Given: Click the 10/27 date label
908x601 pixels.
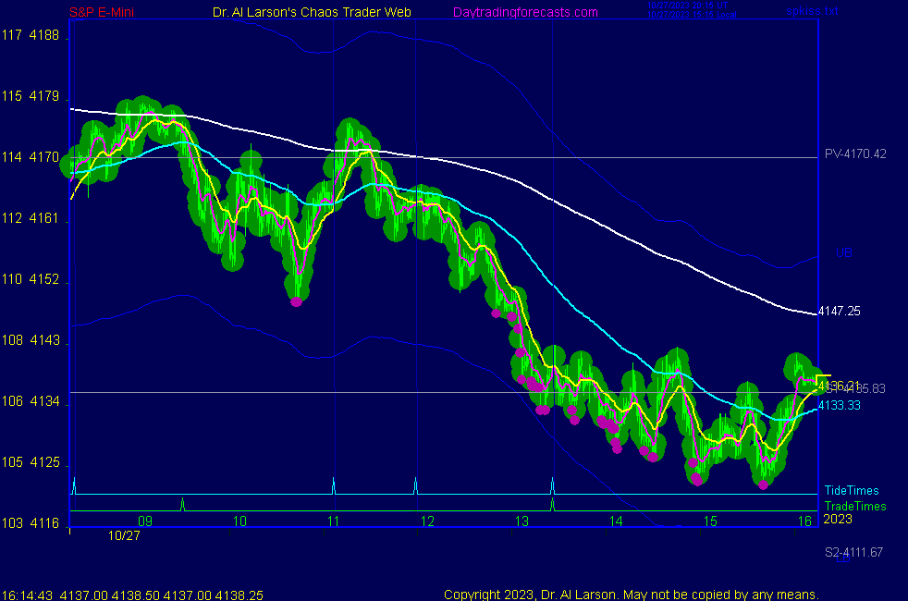Looking at the screenshot, I should (124, 535).
